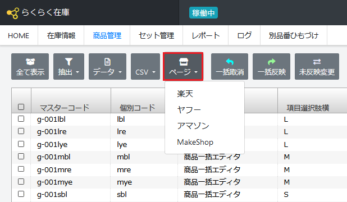Click the g-001lbl master code cell
The height and width of the screenshot is (202, 347).
pyautogui.click(x=51, y=120)
